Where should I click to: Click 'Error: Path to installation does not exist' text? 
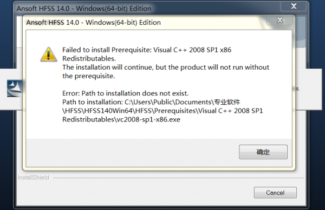point(126,93)
